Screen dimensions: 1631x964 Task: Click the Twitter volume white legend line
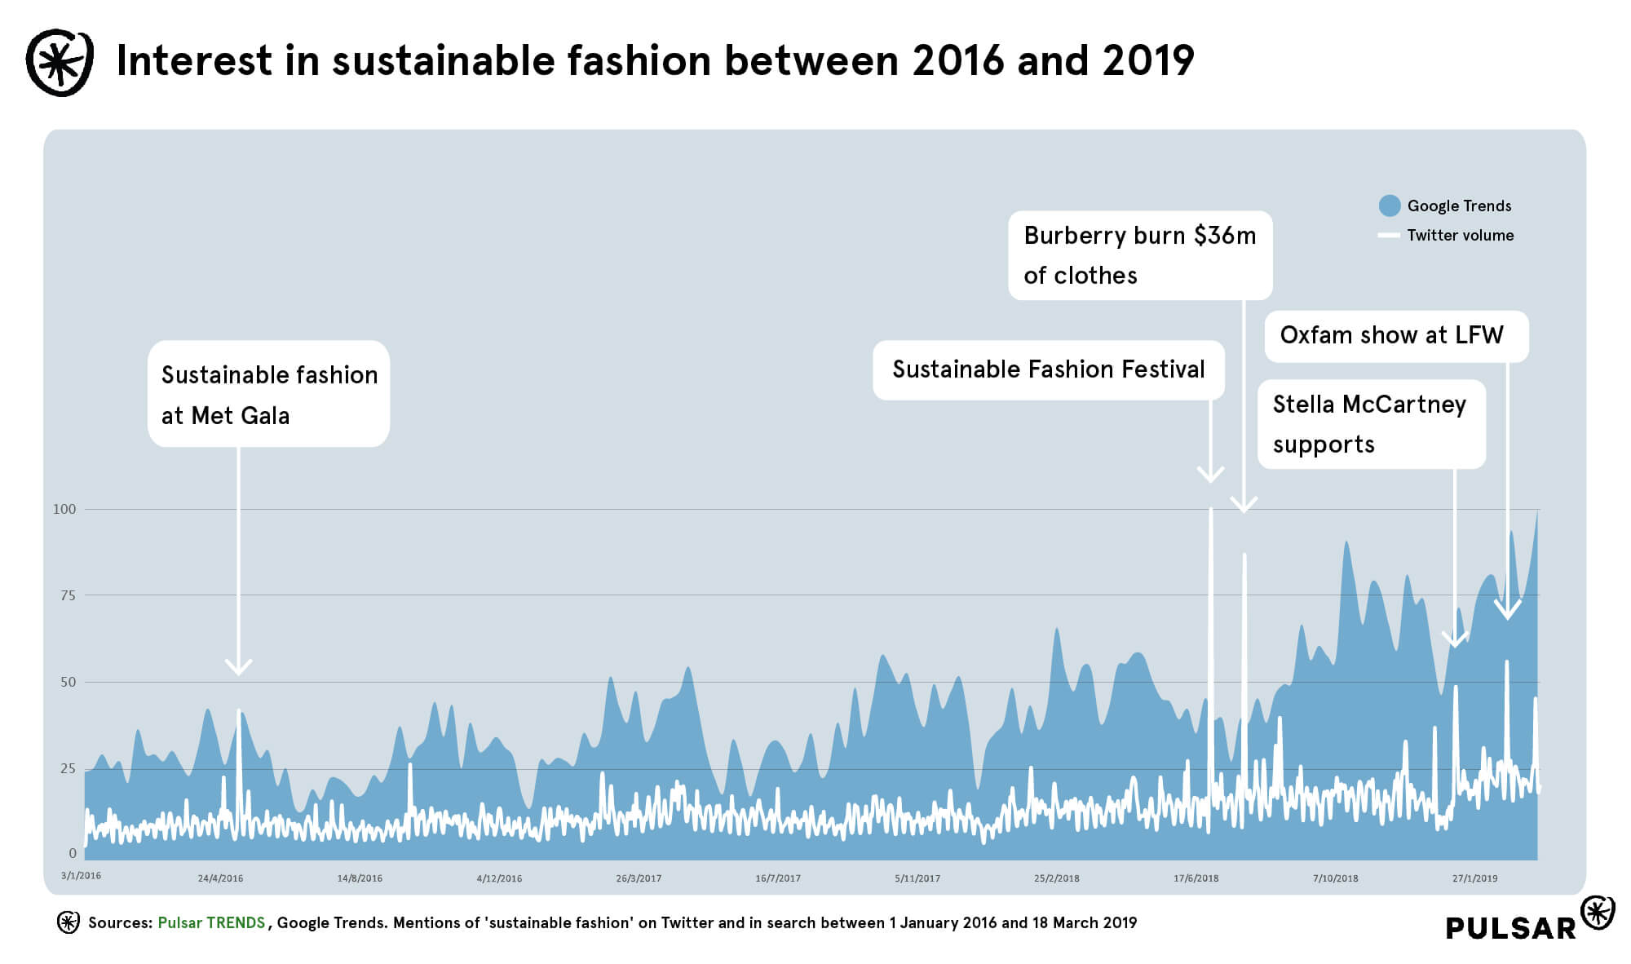[1388, 236]
